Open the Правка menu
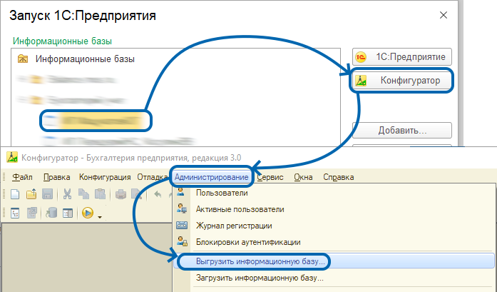Viewport: 497px width, 292px height. [x=56, y=177]
